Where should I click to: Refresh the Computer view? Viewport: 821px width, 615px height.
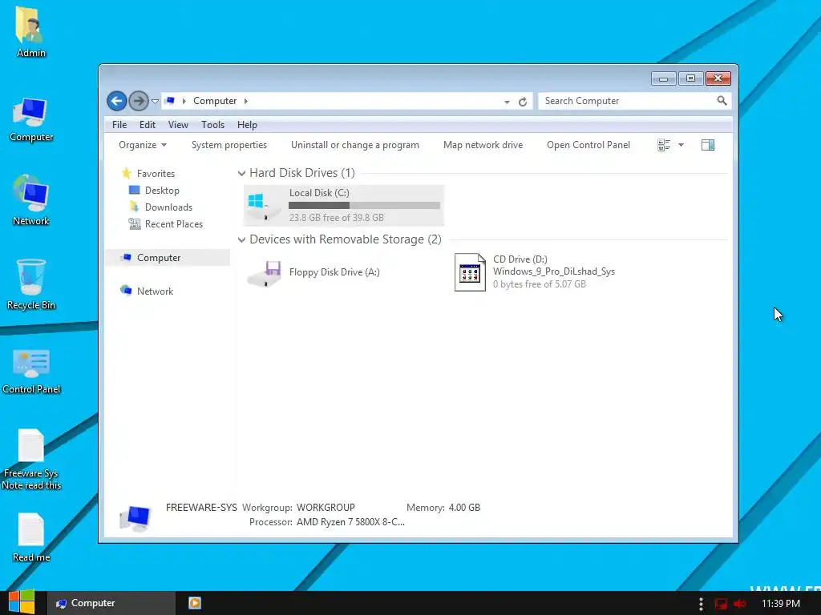point(523,102)
